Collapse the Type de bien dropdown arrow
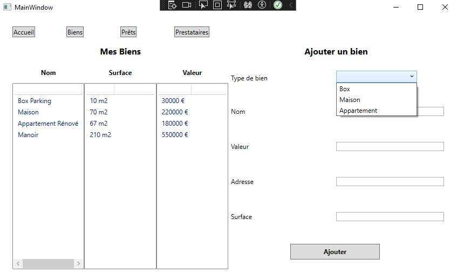Viewport: 457px width, 280px height. click(412, 77)
